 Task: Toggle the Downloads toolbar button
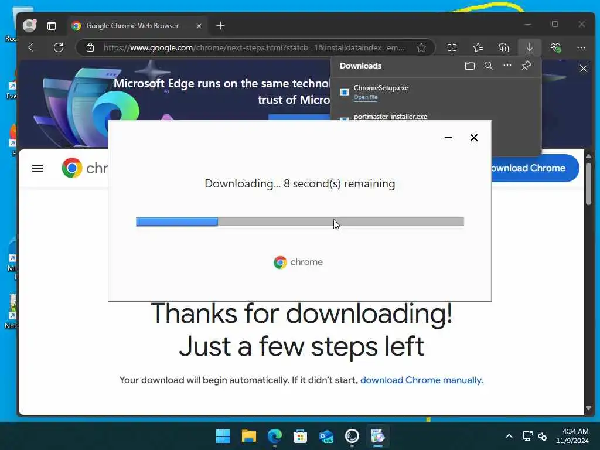point(530,47)
